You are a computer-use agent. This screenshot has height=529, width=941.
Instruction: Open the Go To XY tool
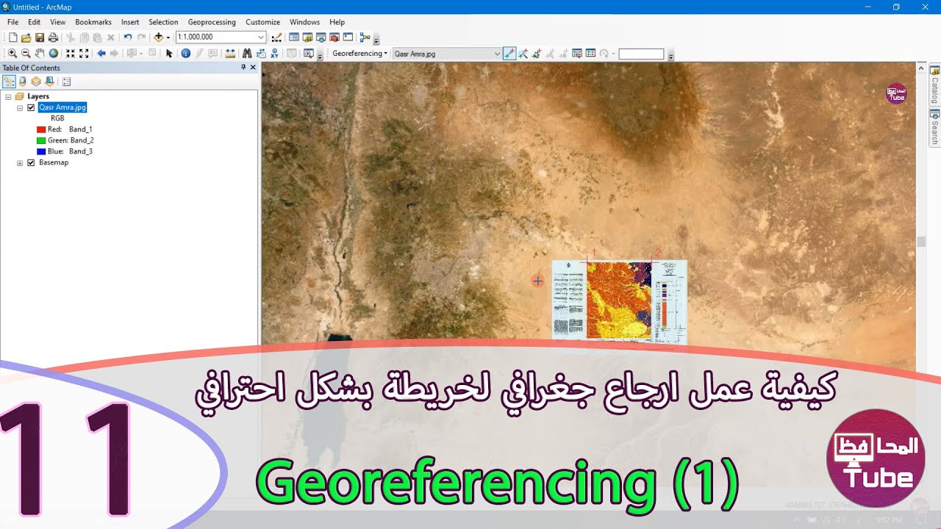(x=274, y=53)
